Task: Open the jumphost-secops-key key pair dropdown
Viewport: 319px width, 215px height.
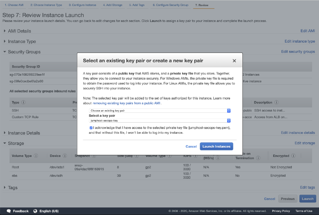Action: [x=160, y=120]
